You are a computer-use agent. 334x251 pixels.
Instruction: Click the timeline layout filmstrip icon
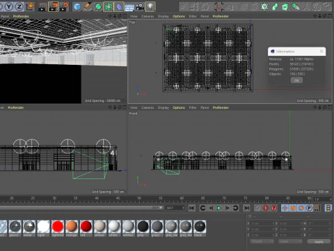[x=328, y=208]
